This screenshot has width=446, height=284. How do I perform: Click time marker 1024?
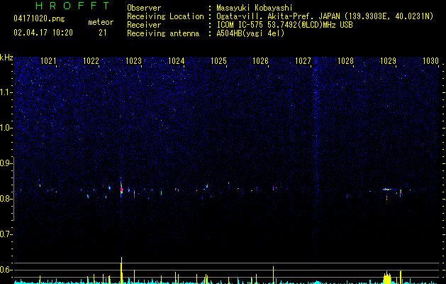(176, 61)
